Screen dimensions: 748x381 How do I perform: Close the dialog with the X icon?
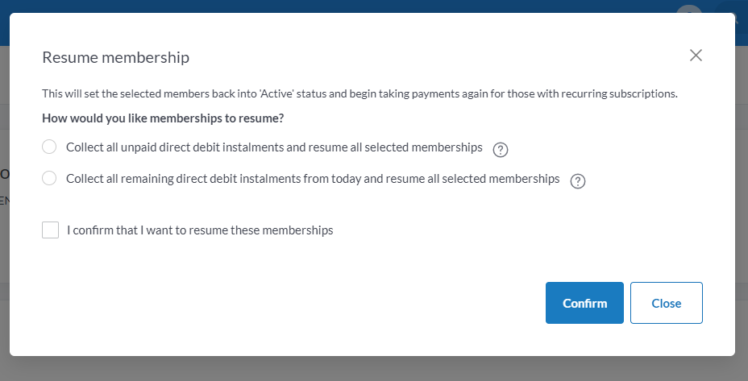pyautogui.click(x=696, y=56)
